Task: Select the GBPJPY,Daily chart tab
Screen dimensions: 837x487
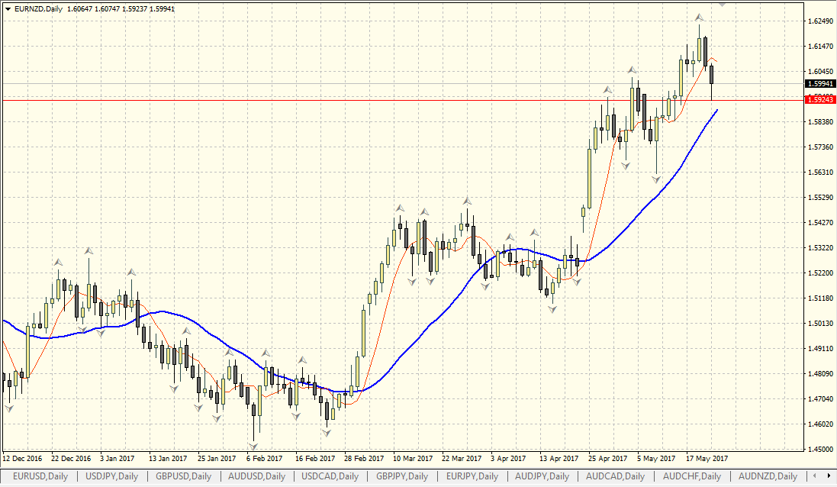Action: point(402,476)
